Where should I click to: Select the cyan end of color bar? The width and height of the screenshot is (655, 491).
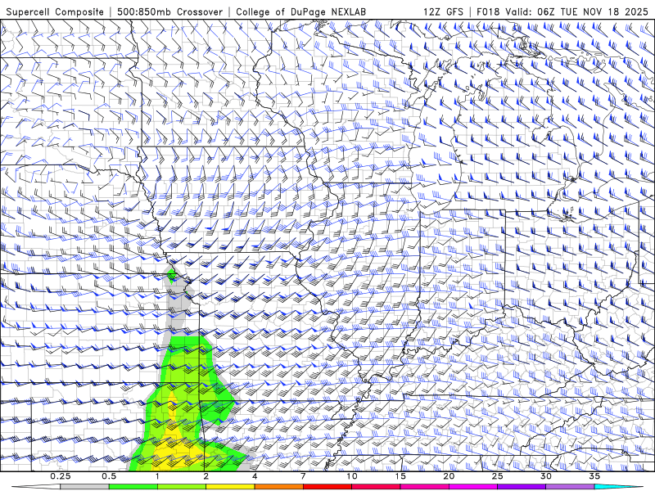coord(618,487)
